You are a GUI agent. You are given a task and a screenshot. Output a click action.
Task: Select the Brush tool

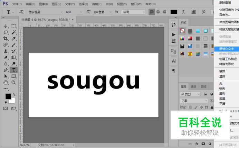click(13, 45)
